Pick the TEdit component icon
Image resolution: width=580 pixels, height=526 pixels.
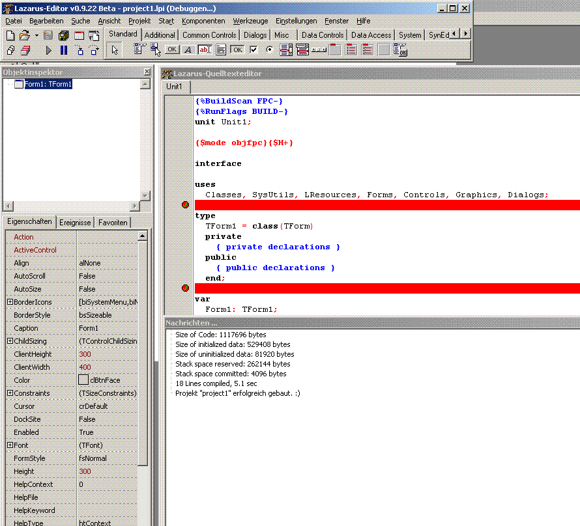coord(205,49)
